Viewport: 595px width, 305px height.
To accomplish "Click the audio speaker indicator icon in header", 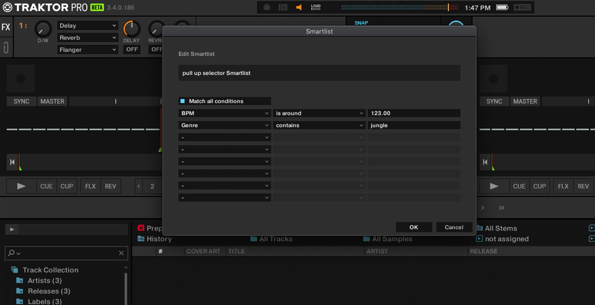I will click(x=298, y=7).
